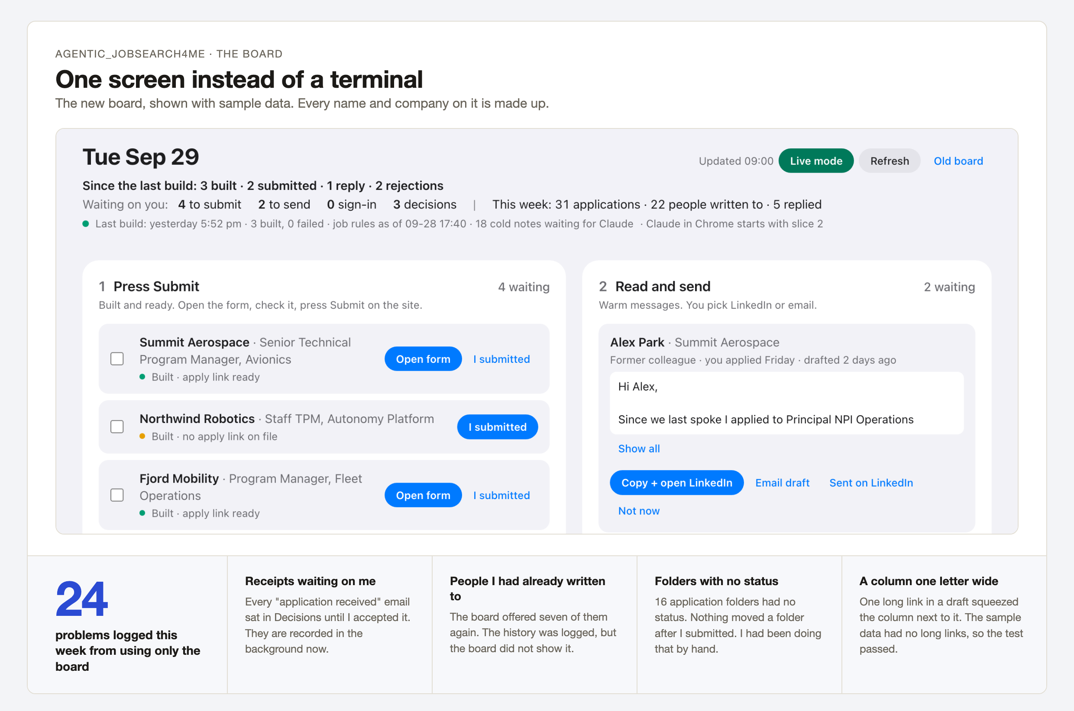Click inside the Hi Alex draft message box
Screen dimensions: 1074x711
pos(787,403)
